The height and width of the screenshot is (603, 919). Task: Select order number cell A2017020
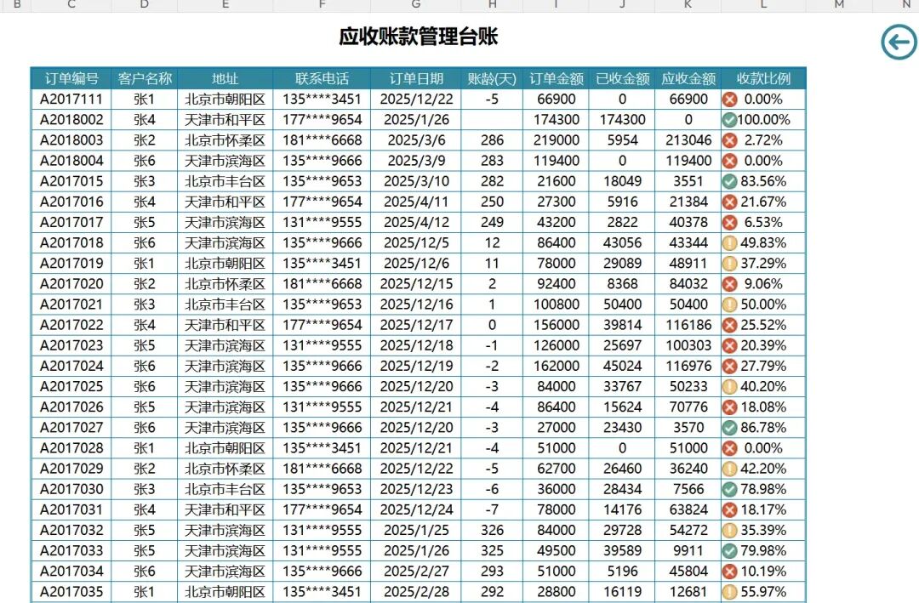click(71, 284)
